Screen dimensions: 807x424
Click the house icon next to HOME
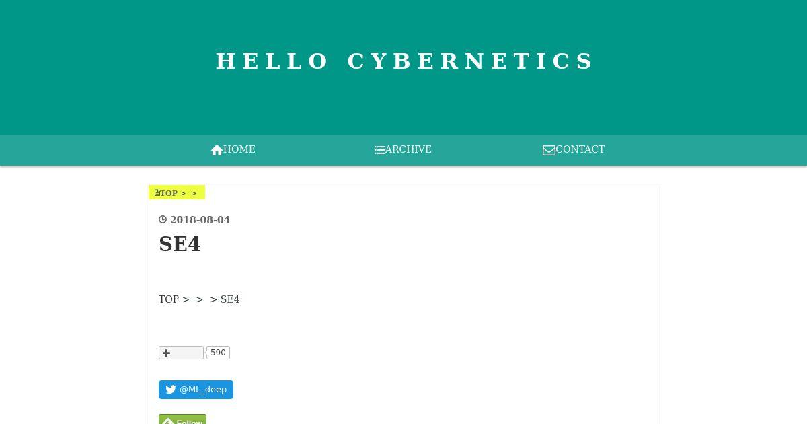pos(217,150)
